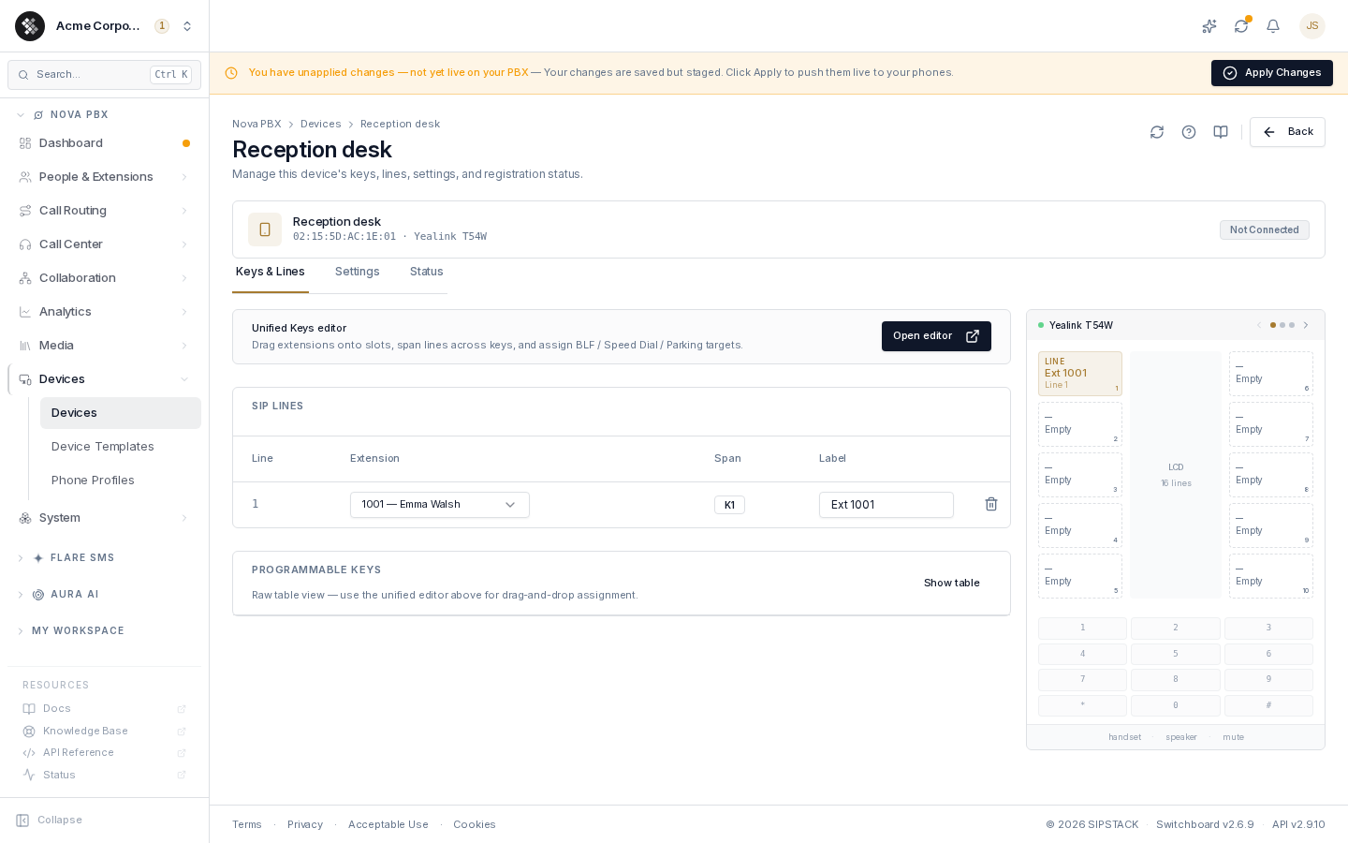Expand Call Routing section
Viewport: 1348px width, 843px height.
(x=104, y=211)
